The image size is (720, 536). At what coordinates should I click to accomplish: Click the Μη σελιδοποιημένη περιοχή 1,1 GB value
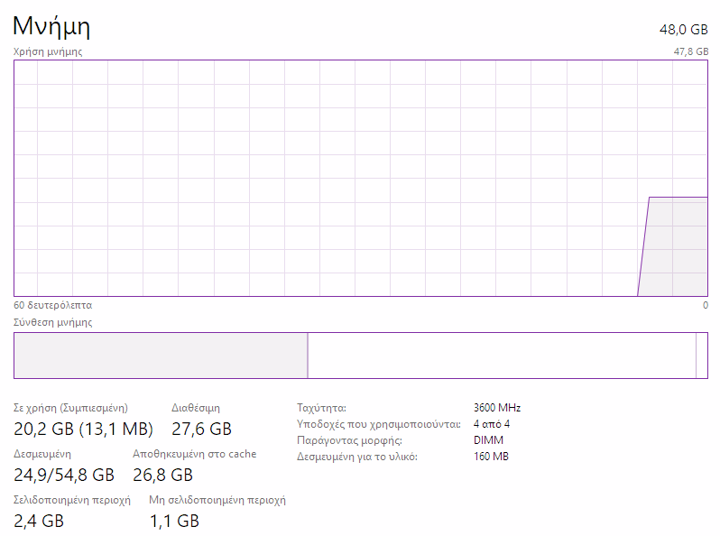174,521
